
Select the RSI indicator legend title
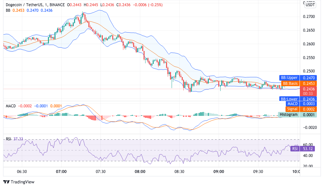click(x=8, y=139)
